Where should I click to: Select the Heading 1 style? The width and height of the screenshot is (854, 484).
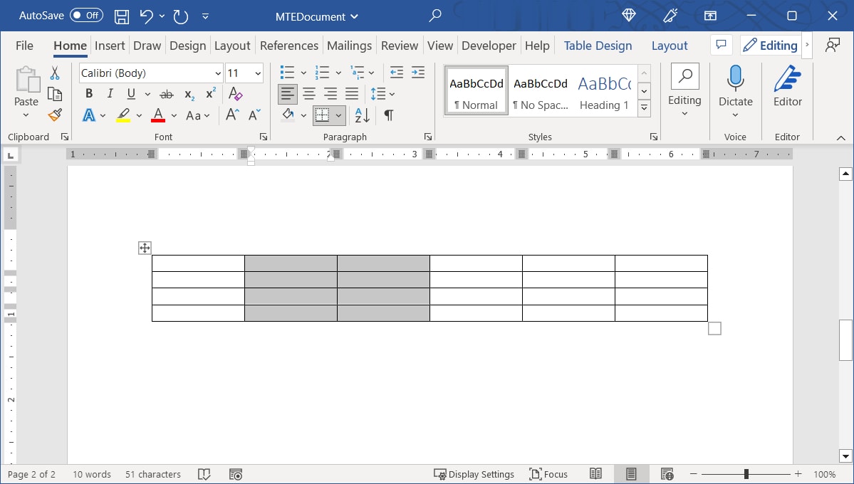click(604, 90)
